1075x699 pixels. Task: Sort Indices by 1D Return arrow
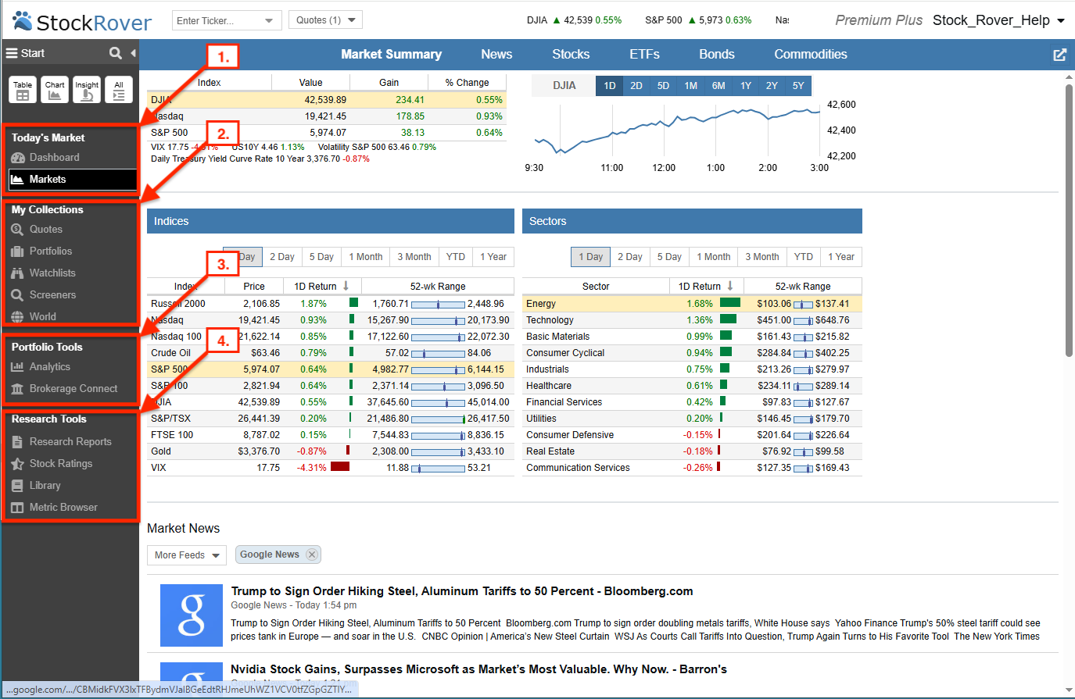point(346,287)
